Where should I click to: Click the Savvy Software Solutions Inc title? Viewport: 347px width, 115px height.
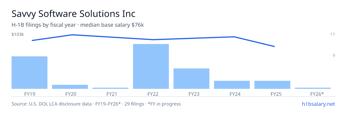73,14
